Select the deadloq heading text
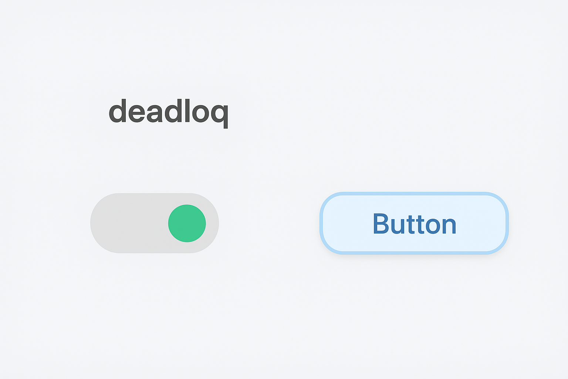568x379 pixels. [x=169, y=111]
